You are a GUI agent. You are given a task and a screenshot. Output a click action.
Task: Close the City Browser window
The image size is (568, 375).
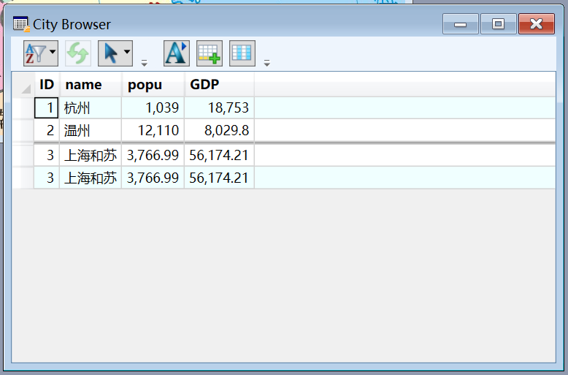point(536,24)
